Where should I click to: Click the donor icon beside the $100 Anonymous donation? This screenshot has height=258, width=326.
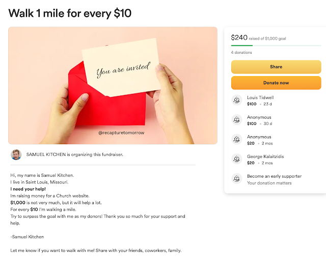click(236, 120)
